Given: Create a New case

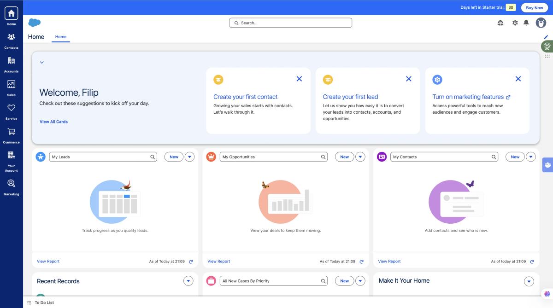Looking at the screenshot, I should tap(345, 281).
